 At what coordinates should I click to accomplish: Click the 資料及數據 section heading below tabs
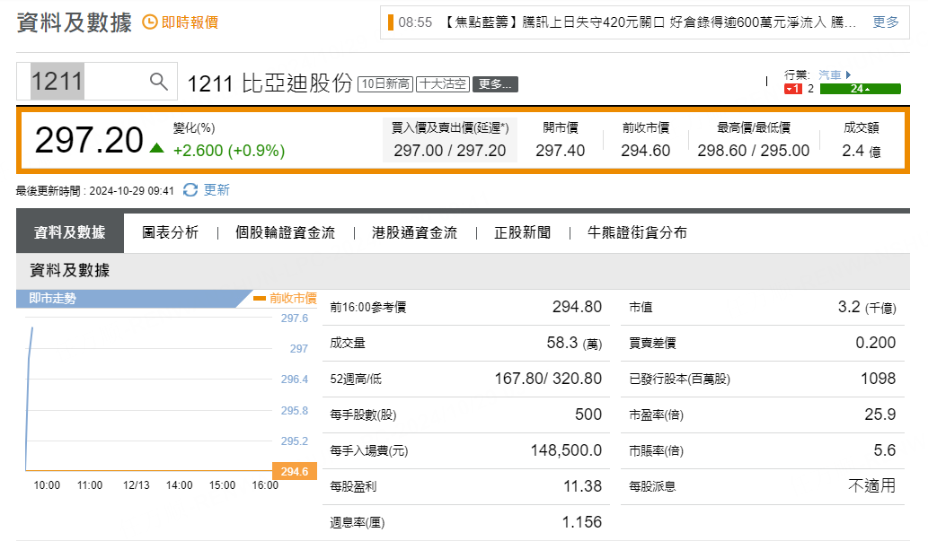coord(70,270)
